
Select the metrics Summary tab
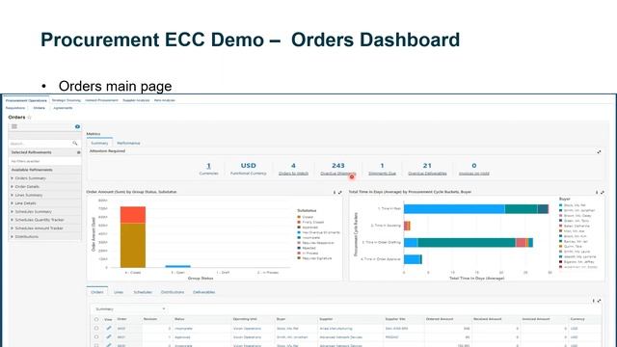click(x=99, y=143)
